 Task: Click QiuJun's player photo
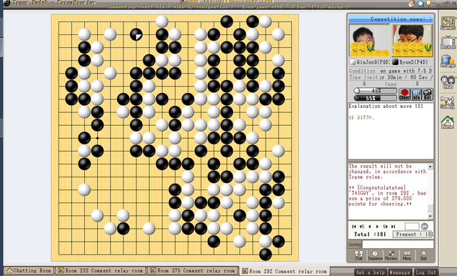coord(369,41)
